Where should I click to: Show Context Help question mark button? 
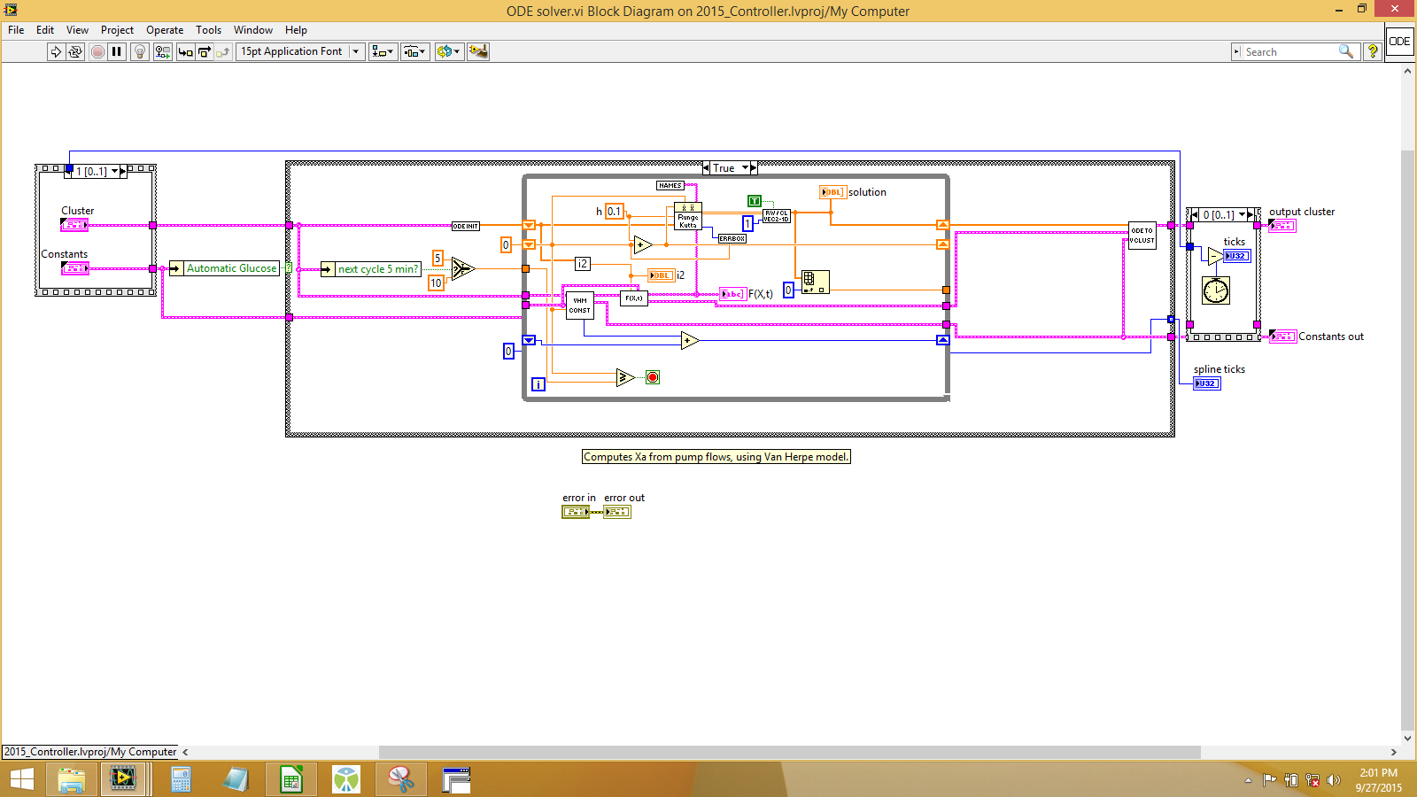1372,51
